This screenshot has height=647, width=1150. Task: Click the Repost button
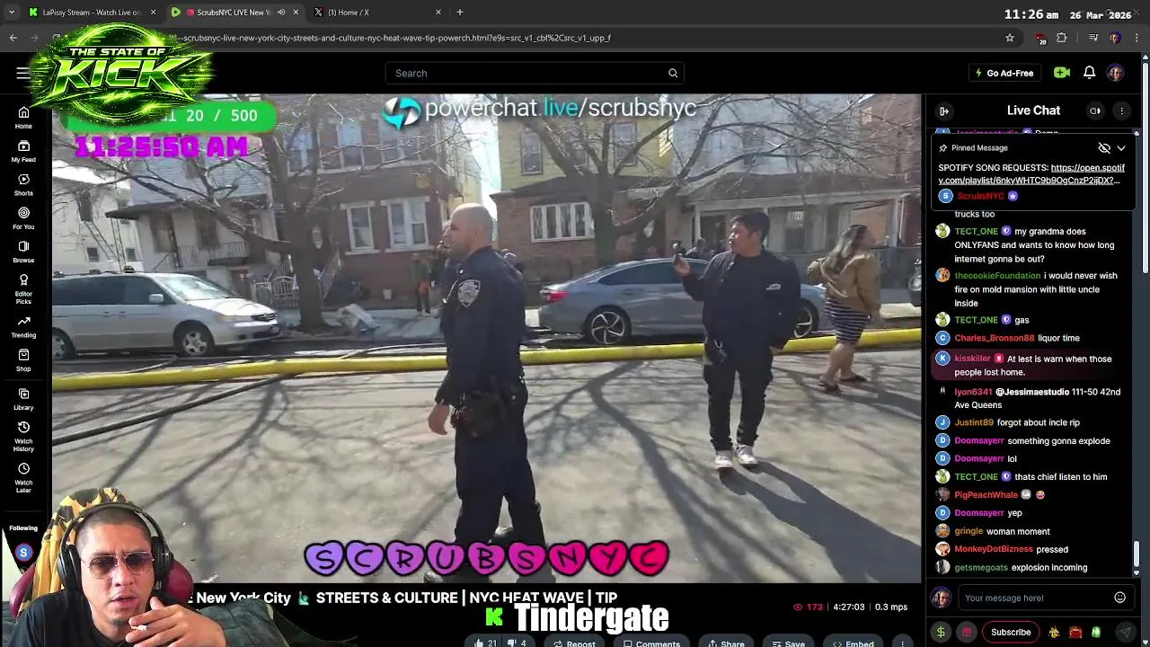(573, 642)
